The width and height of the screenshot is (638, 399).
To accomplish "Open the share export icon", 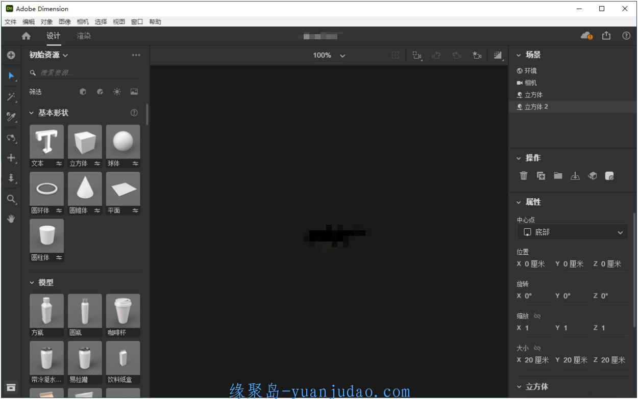I will pyautogui.click(x=607, y=36).
